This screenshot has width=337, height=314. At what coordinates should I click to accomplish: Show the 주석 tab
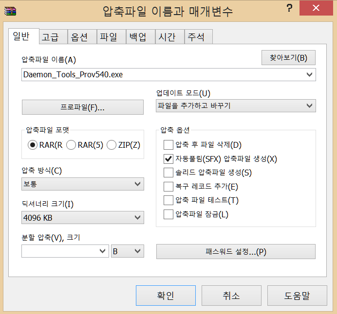199,36
